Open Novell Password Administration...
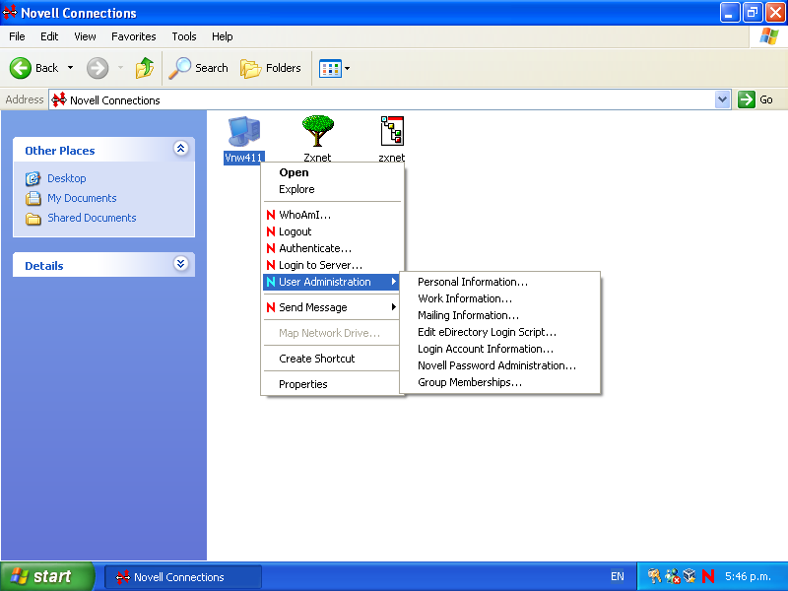Viewport: 788px width, 591px height. [499, 365]
